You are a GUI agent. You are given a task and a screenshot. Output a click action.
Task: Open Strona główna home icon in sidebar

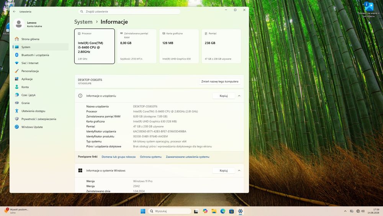point(16,39)
